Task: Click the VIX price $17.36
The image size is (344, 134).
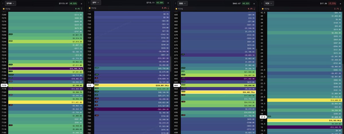Action: click(323, 3)
